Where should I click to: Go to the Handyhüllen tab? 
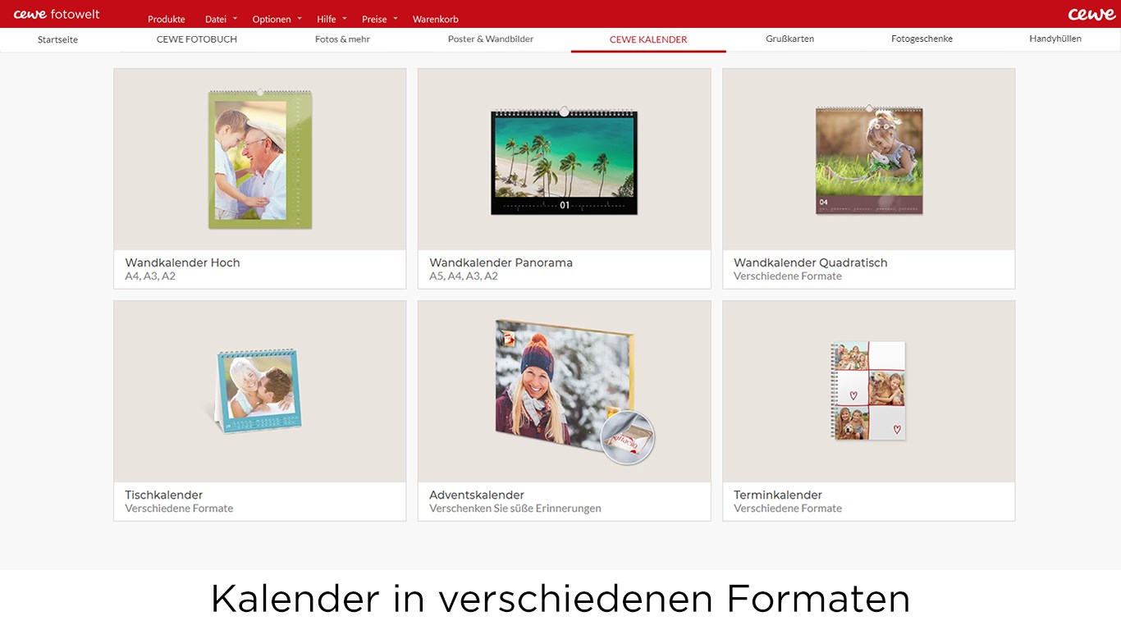tap(1055, 39)
